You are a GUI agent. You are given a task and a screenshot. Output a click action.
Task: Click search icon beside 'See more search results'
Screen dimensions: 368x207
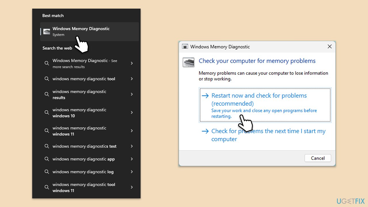coord(47,63)
